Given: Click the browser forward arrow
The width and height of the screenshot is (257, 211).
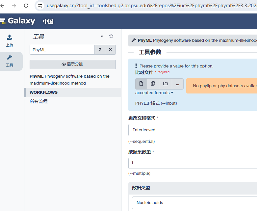Looking at the screenshot, I should pos(14,6).
